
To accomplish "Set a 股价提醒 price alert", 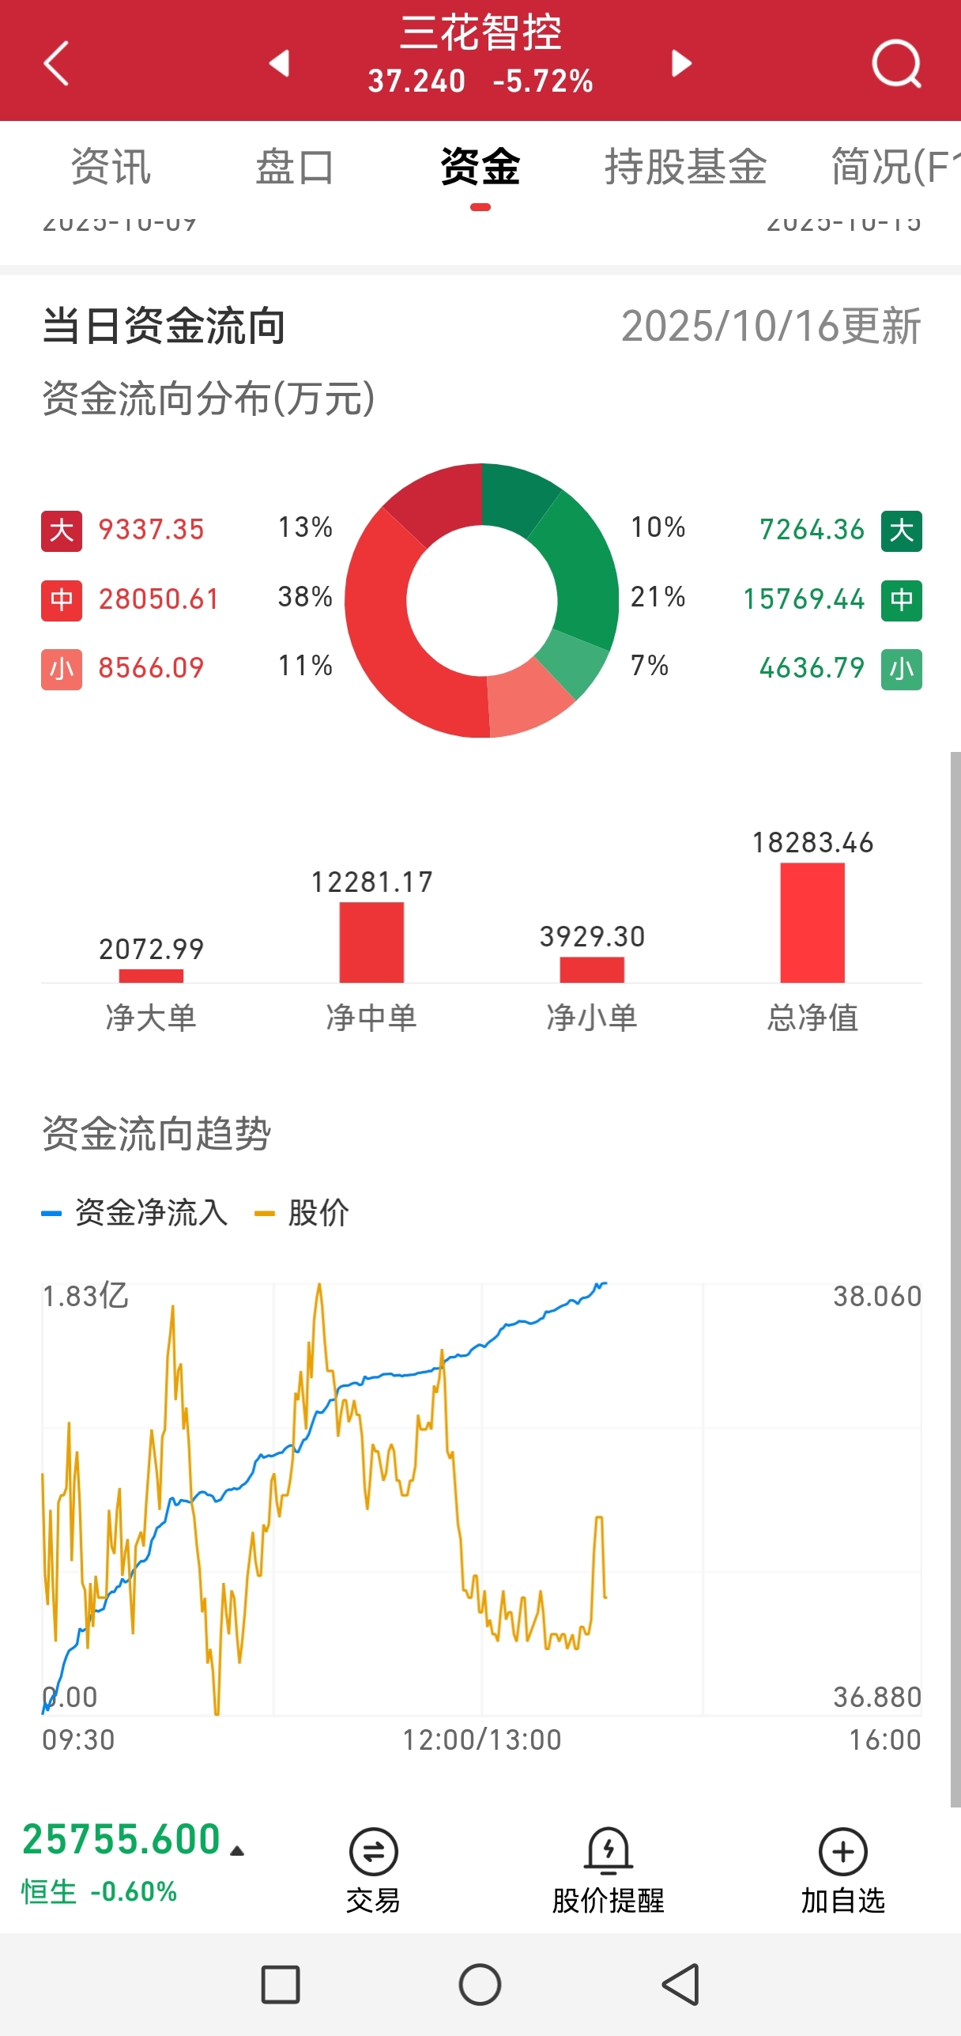I will [608, 1870].
